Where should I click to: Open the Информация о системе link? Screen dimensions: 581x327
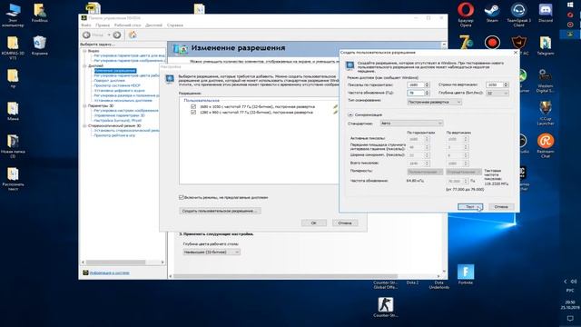pyautogui.click(x=109, y=272)
